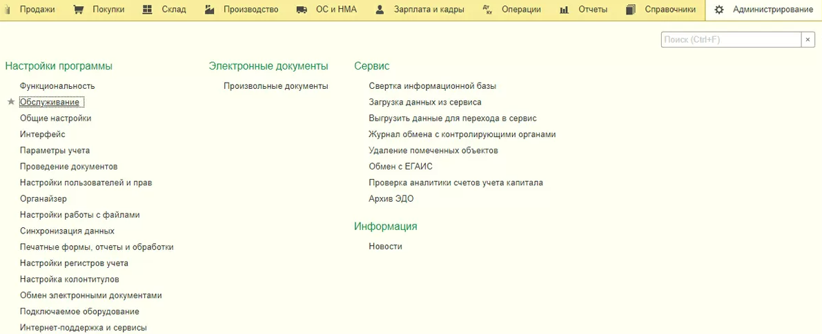Click the truck icon for ОС и НМА
Screen dimensions: 822x334
pyautogui.click(x=302, y=10)
